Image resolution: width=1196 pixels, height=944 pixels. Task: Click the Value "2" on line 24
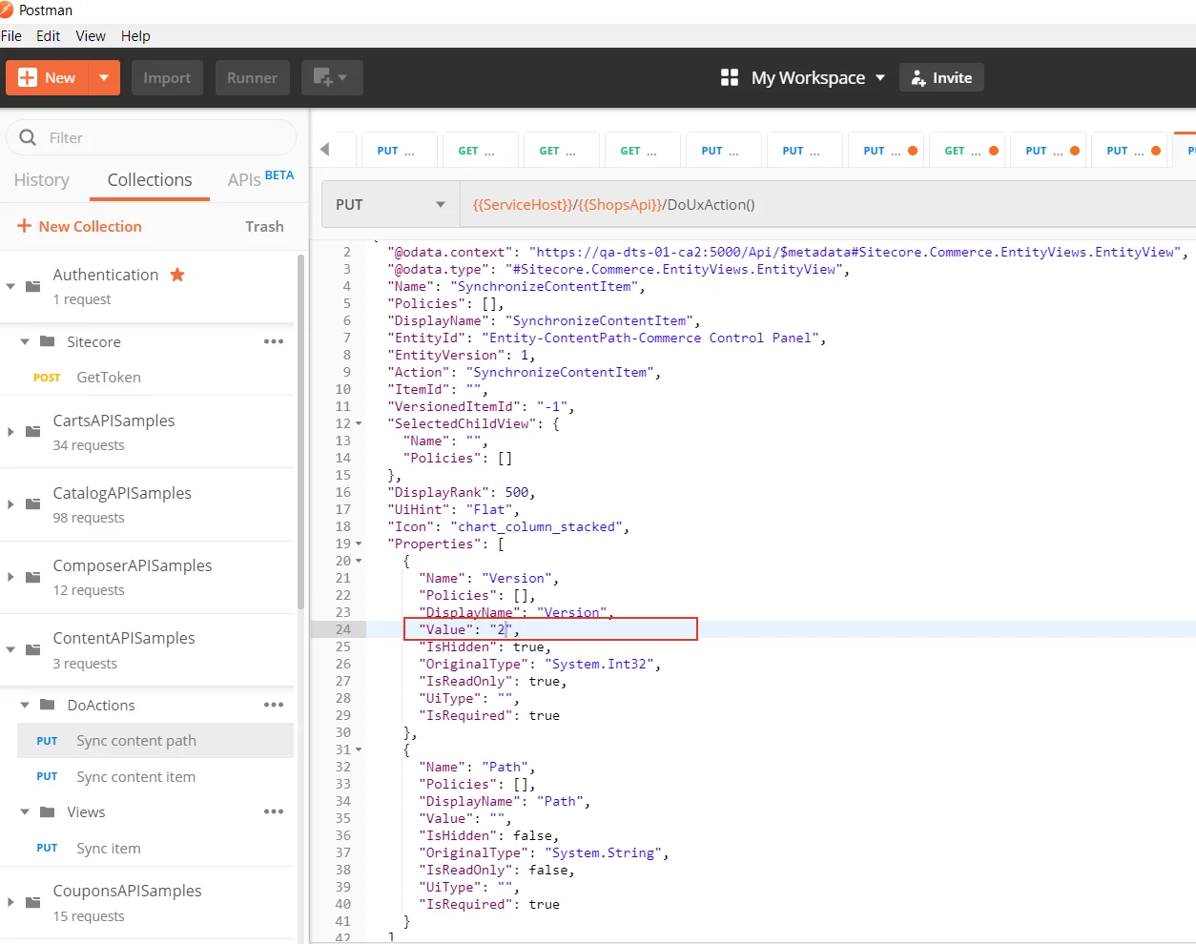[x=501, y=629]
